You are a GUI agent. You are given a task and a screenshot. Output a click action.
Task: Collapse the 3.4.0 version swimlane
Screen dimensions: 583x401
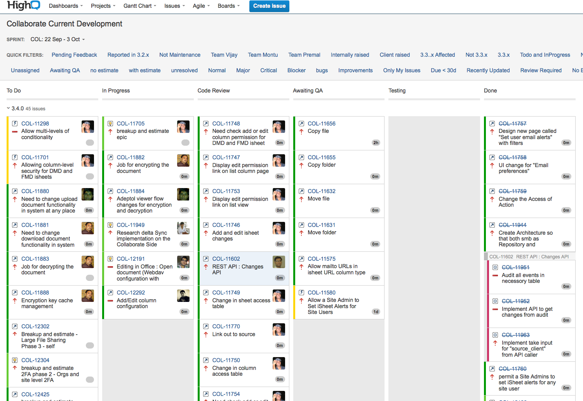point(8,108)
